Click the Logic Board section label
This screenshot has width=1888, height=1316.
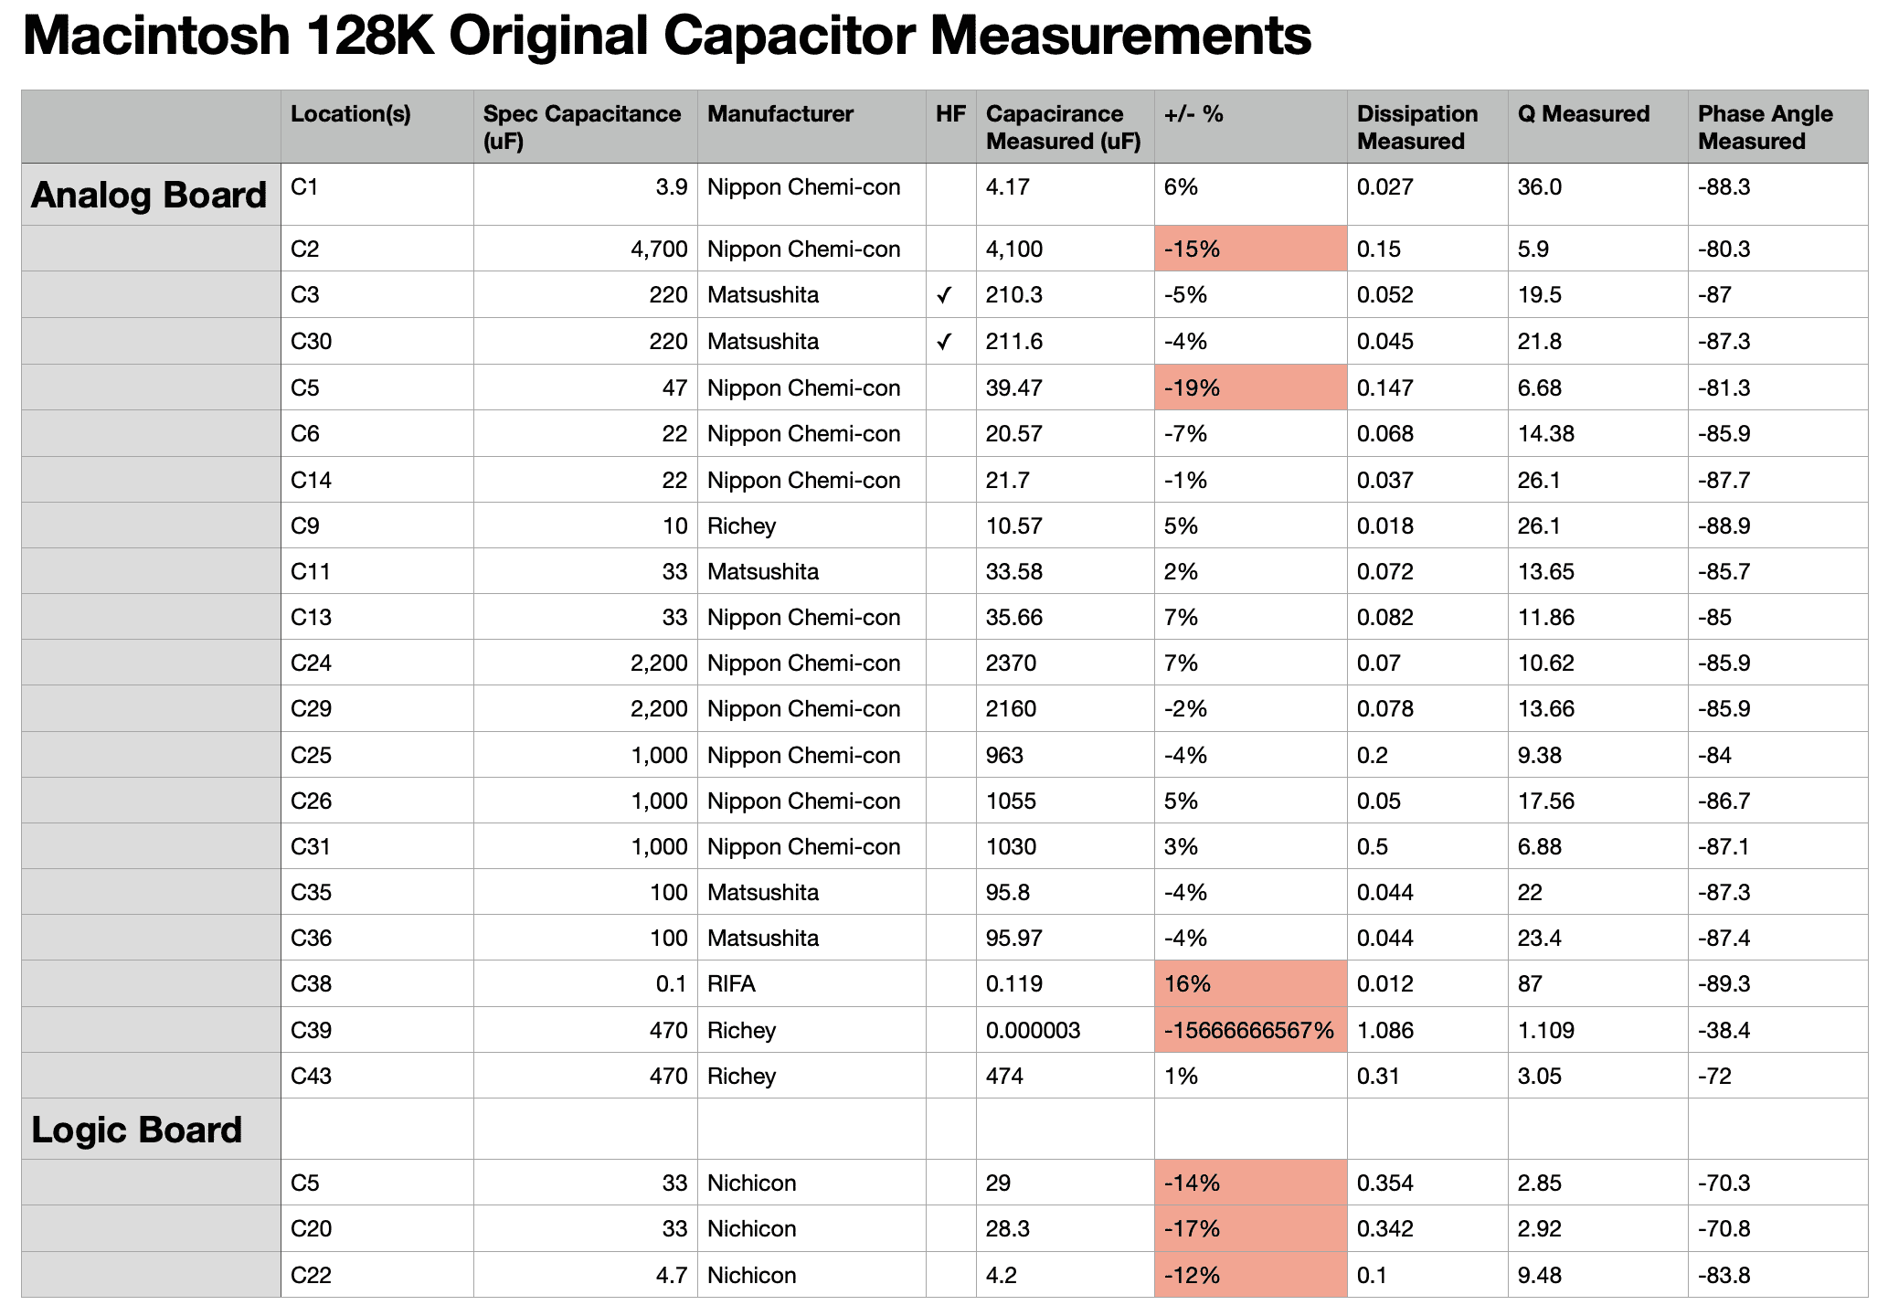137,1130
